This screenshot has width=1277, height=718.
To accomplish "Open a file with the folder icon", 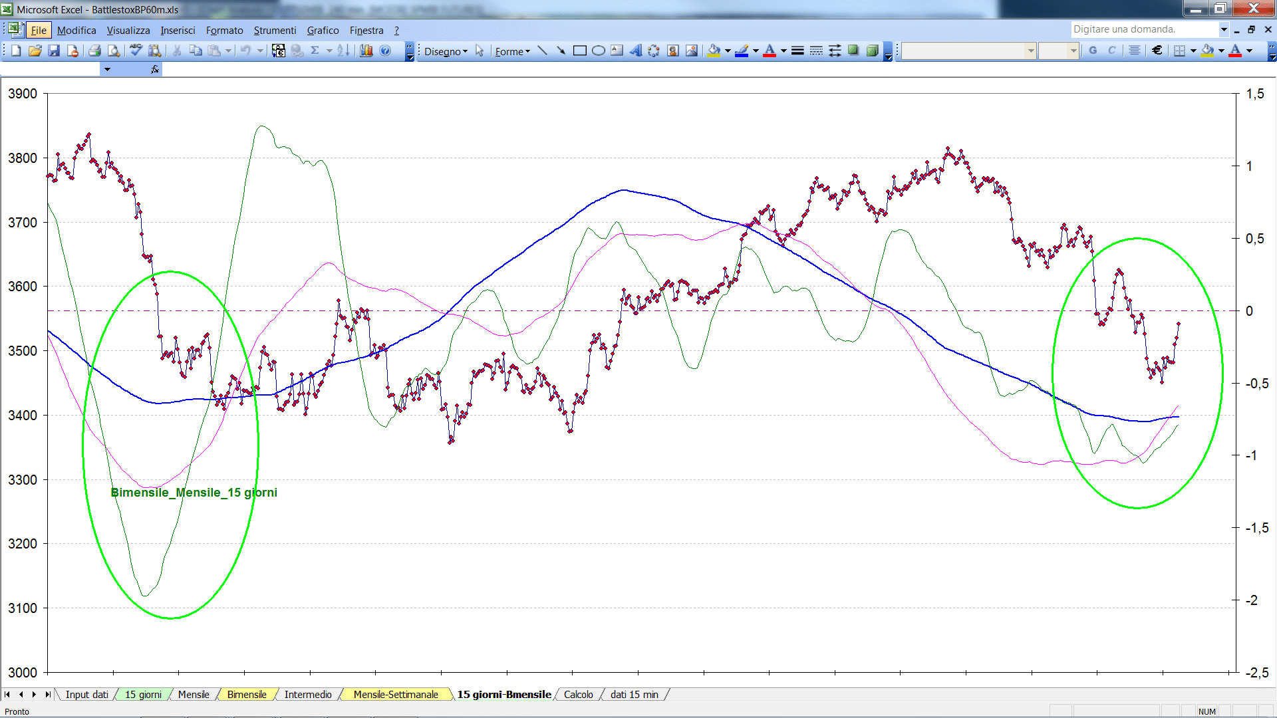I will point(35,51).
